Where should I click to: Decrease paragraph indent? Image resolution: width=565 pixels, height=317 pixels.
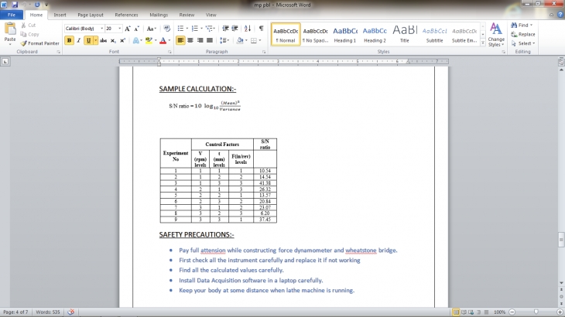pos(225,29)
